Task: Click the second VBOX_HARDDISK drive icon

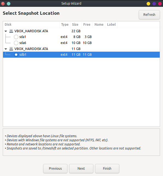Action: (11, 49)
